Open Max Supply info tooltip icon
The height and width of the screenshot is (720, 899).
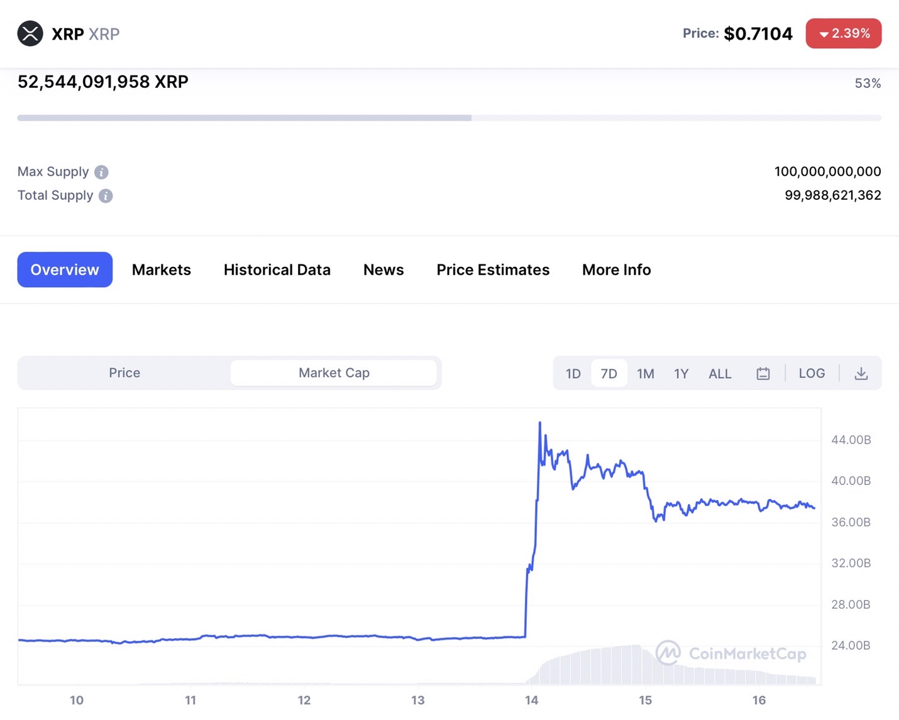point(101,172)
